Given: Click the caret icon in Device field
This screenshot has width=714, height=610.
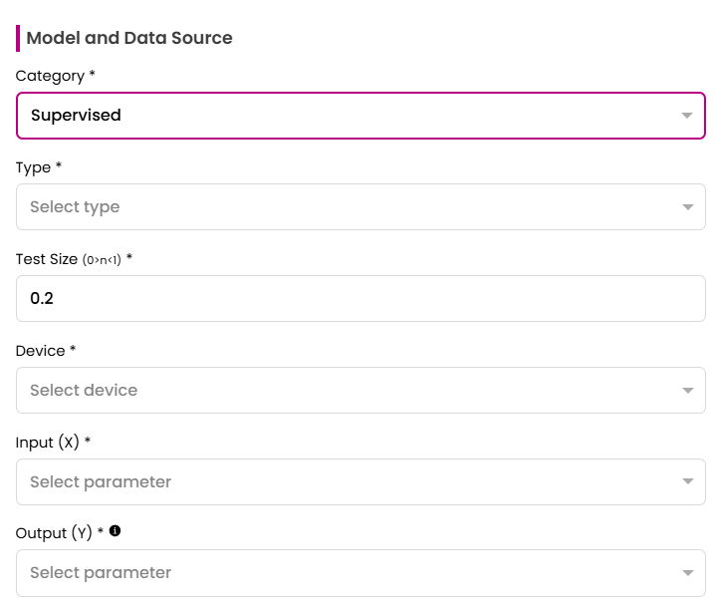Looking at the screenshot, I should click(x=686, y=391).
